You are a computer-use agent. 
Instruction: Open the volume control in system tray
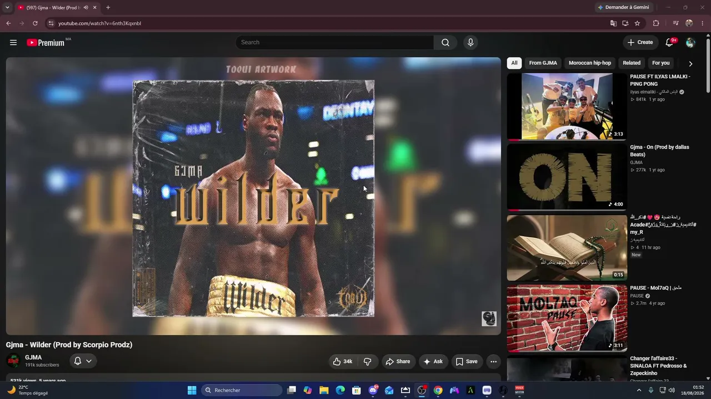(672, 390)
